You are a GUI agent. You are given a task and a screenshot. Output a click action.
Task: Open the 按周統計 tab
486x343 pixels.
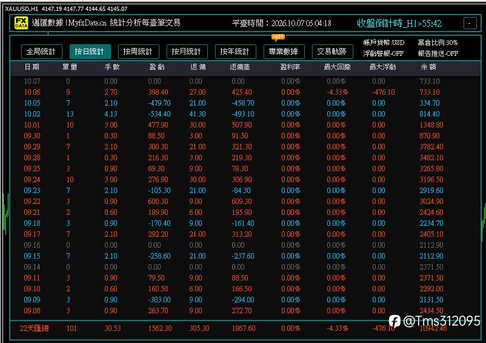coord(139,52)
